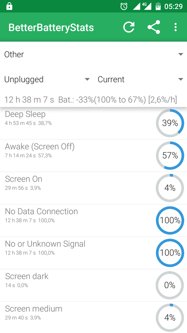Select the Awake (Screen Off) entry
This screenshot has width=187, height=333.
click(94, 156)
